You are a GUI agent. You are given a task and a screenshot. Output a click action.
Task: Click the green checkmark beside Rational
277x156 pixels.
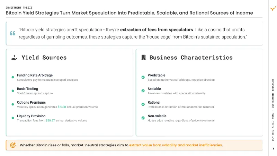(143, 104)
